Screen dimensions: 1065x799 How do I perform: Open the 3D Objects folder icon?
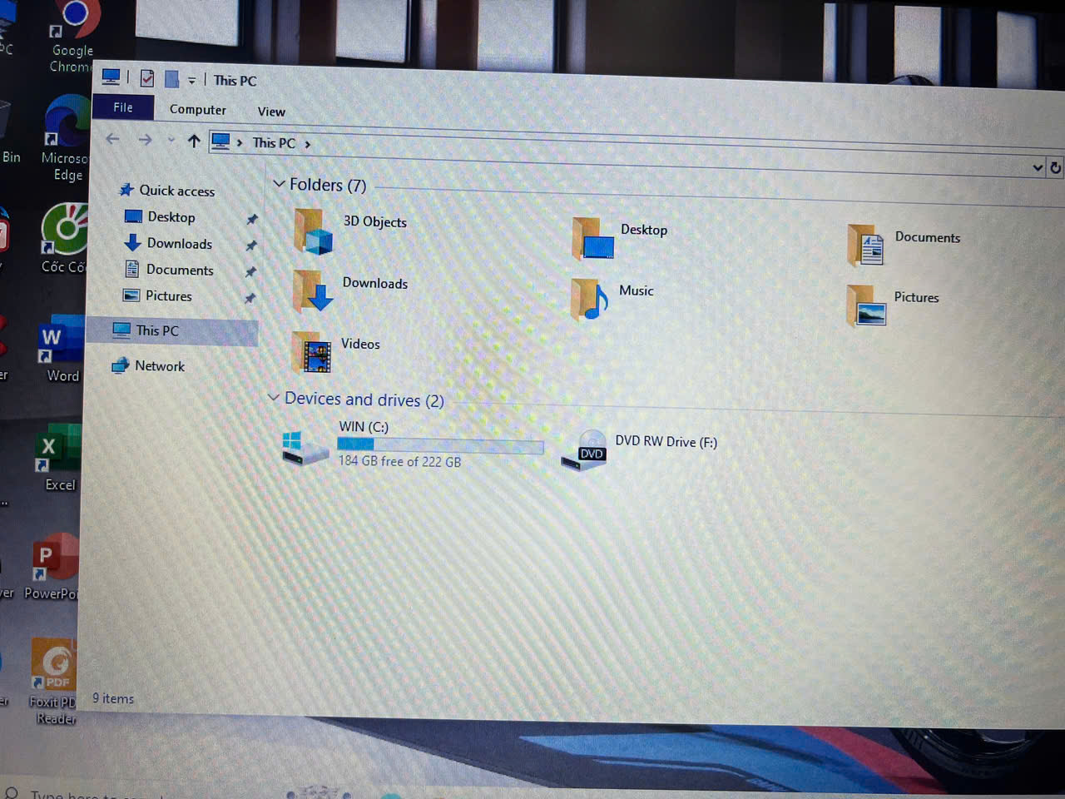pyautogui.click(x=314, y=231)
